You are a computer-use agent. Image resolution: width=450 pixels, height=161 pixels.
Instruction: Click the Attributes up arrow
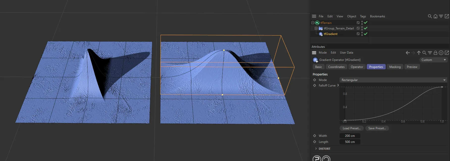(x=419, y=53)
